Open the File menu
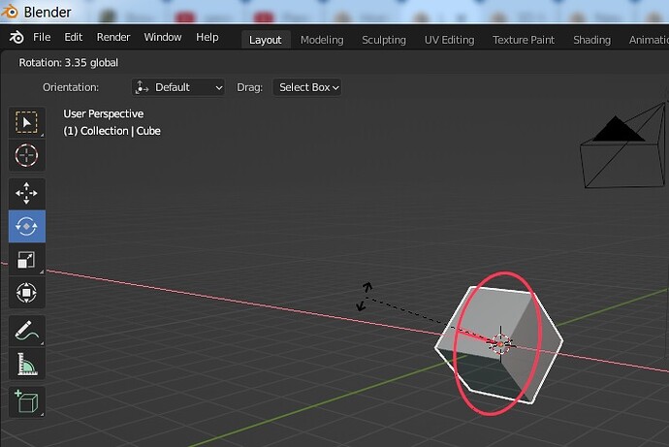The width and height of the screenshot is (669, 447). [x=42, y=38]
